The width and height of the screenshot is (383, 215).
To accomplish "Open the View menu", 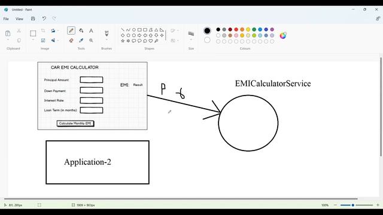I will pyautogui.click(x=19, y=19).
